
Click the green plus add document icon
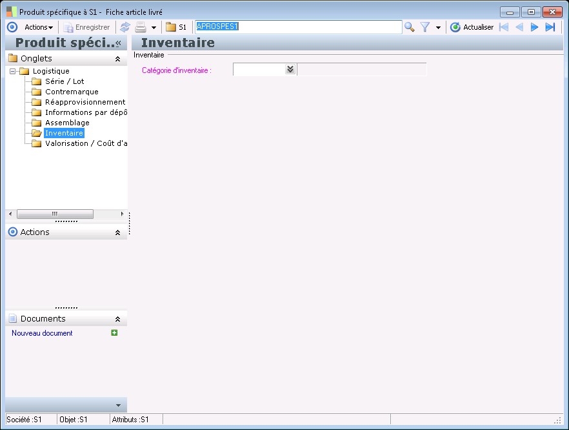pyautogui.click(x=114, y=333)
